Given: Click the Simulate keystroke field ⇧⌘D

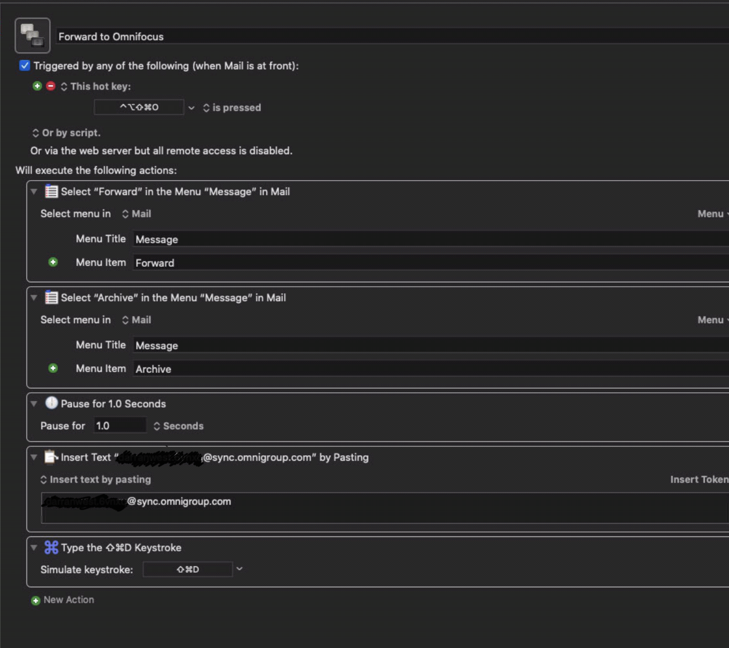Looking at the screenshot, I should tap(188, 569).
